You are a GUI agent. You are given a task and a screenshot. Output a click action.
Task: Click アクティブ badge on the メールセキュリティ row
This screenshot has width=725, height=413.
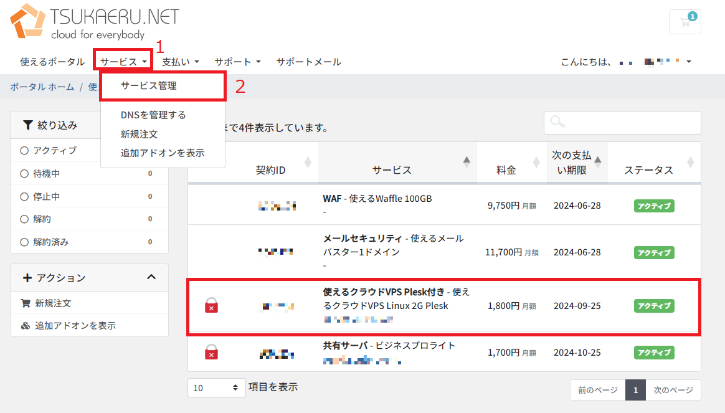pos(654,252)
